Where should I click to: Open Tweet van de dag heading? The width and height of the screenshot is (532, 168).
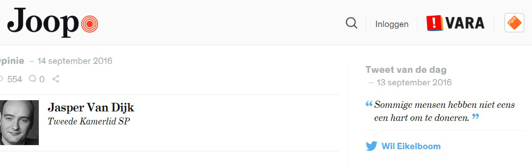(406, 70)
